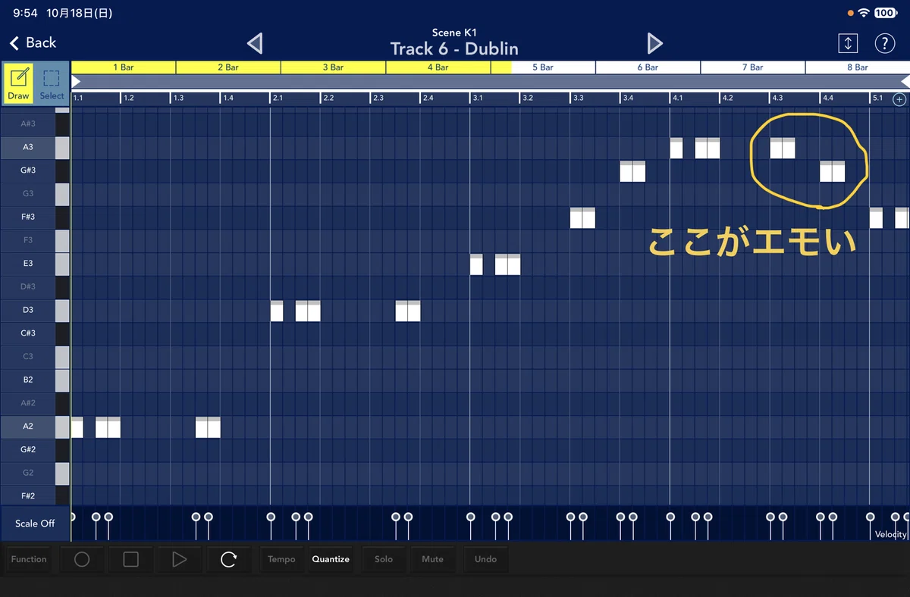Screen dimensions: 910x597
Task: Tap the loop start triangle marker
Action: pyautogui.click(x=76, y=81)
